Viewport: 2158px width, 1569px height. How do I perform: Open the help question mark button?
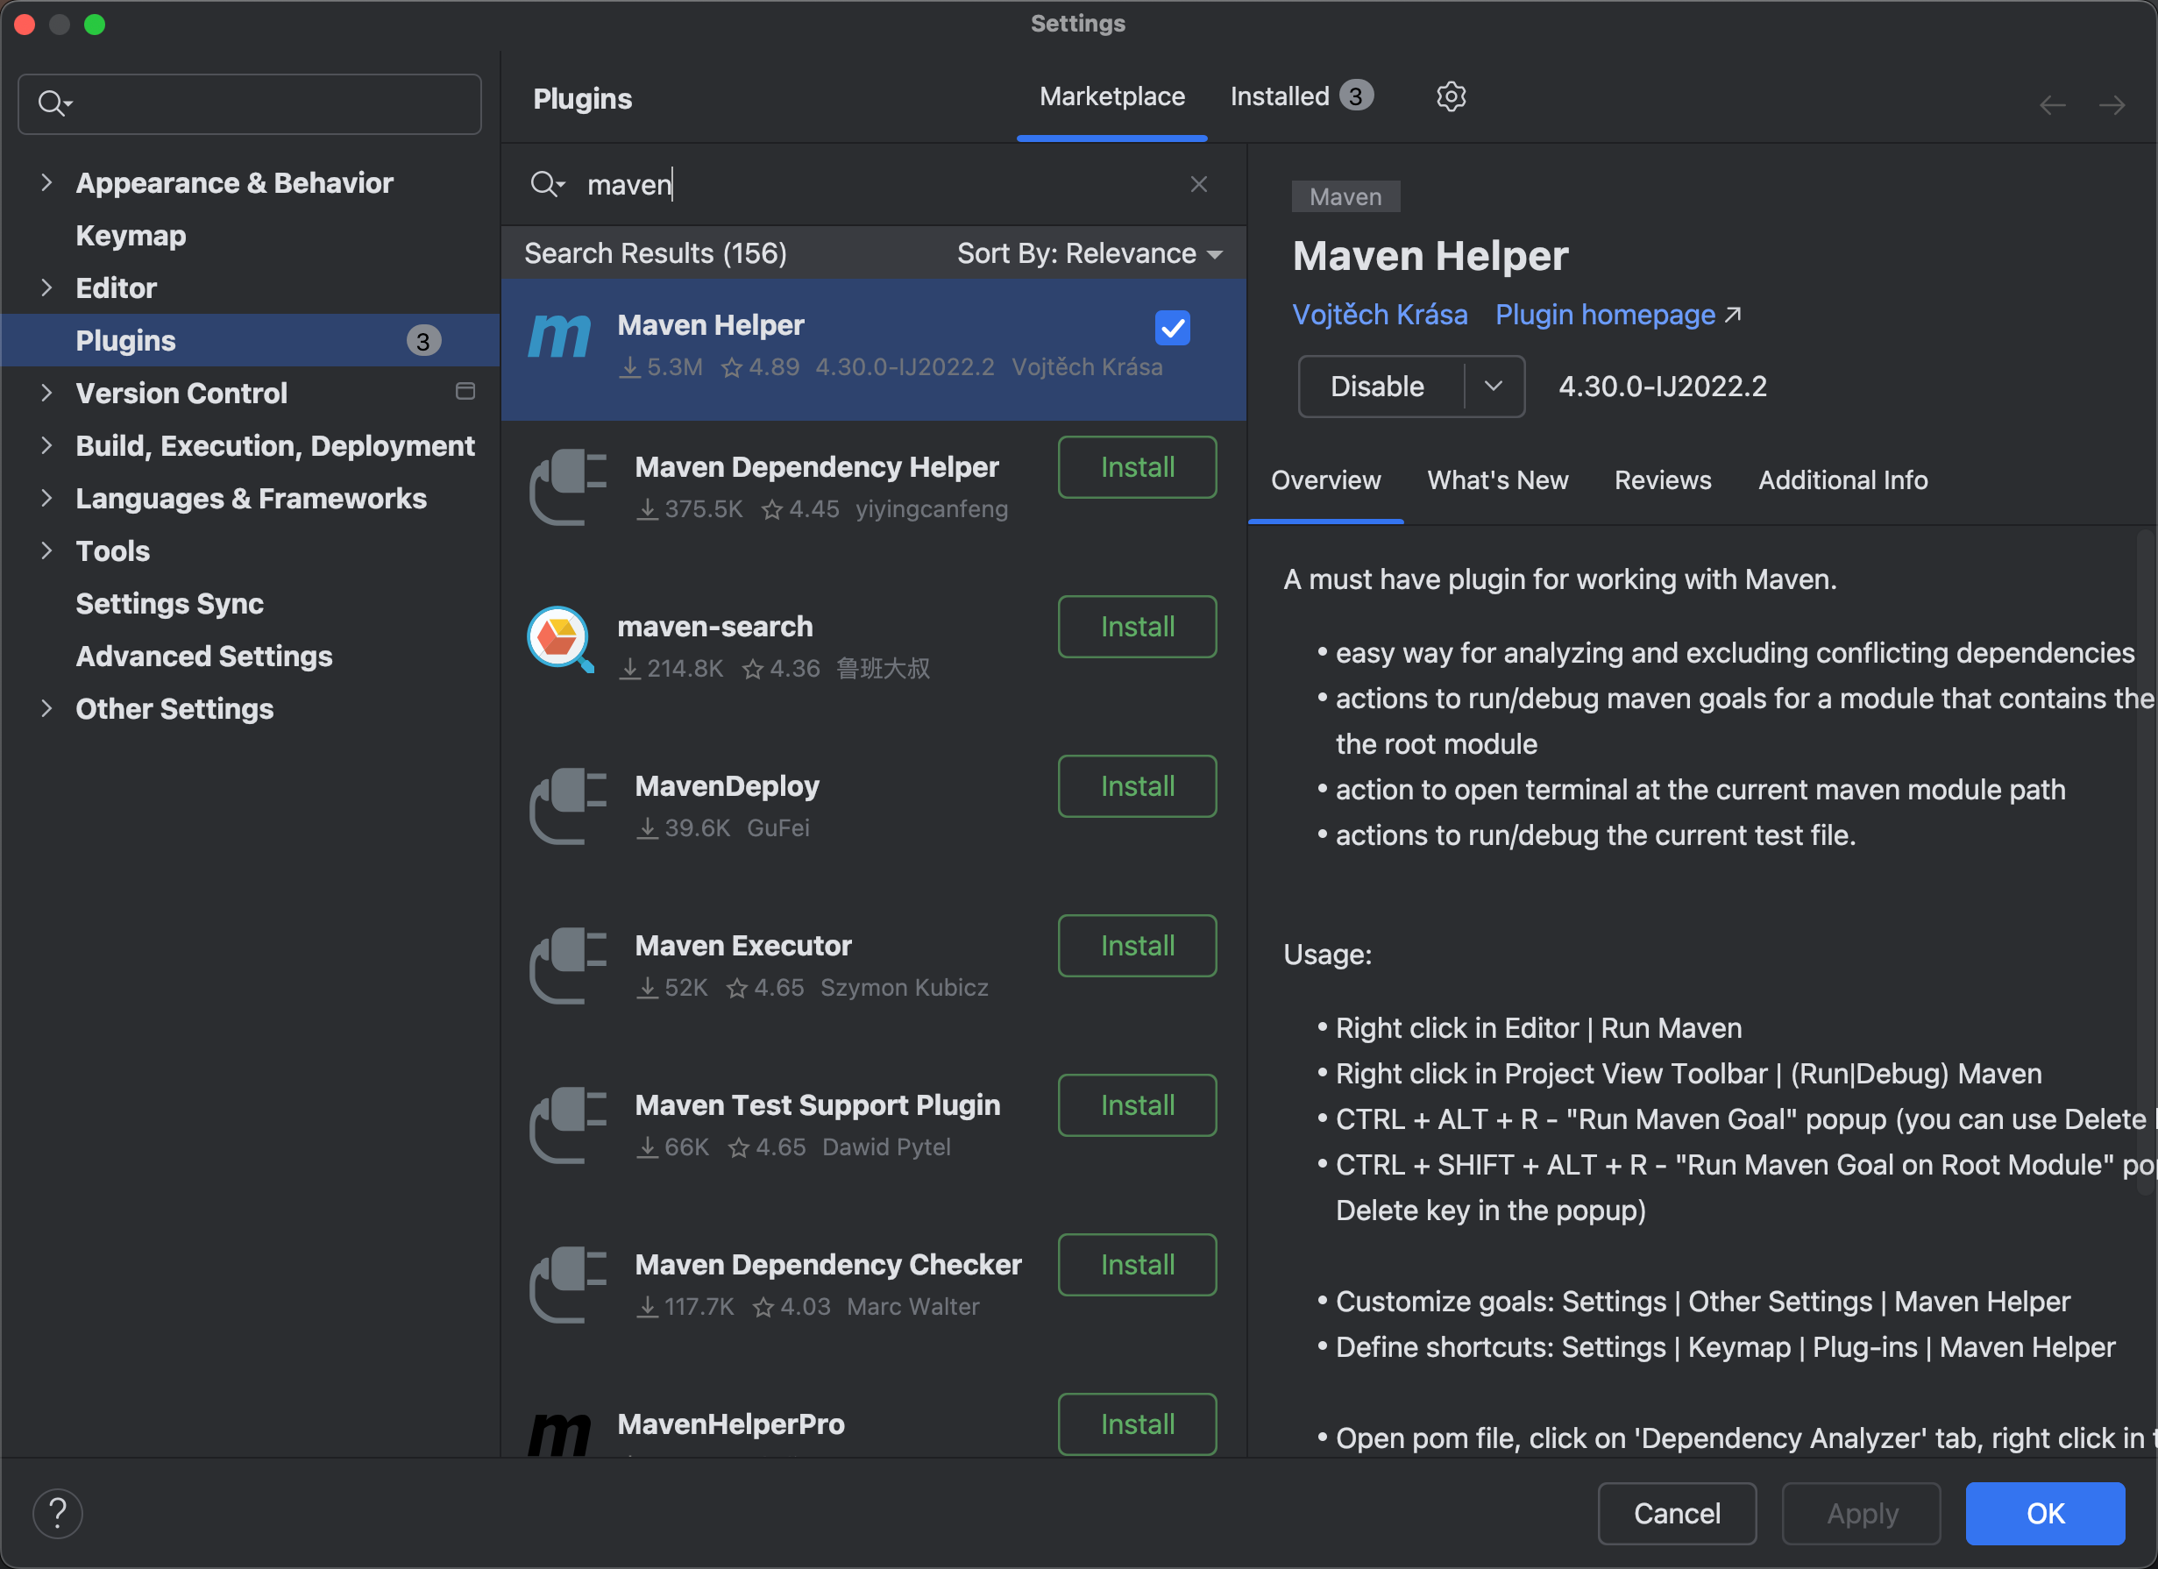(x=58, y=1513)
